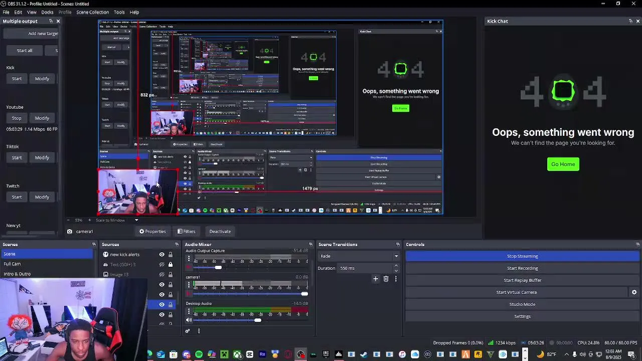The image size is (642, 361).
Task: Start the Kick output
Action: [17, 79]
